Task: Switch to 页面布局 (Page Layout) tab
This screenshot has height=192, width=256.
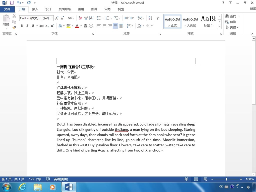Action: (65, 9)
